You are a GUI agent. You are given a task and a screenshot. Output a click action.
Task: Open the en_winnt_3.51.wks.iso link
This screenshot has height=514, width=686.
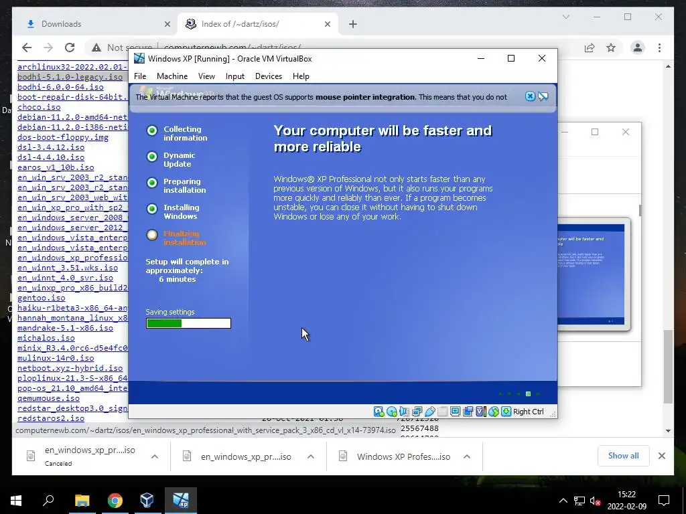(68, 268)
